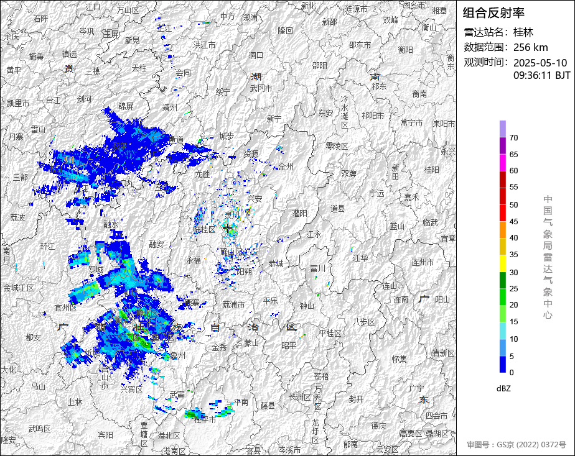Select the yellow 30–35 dBZ legend segment

pos(502,263)
